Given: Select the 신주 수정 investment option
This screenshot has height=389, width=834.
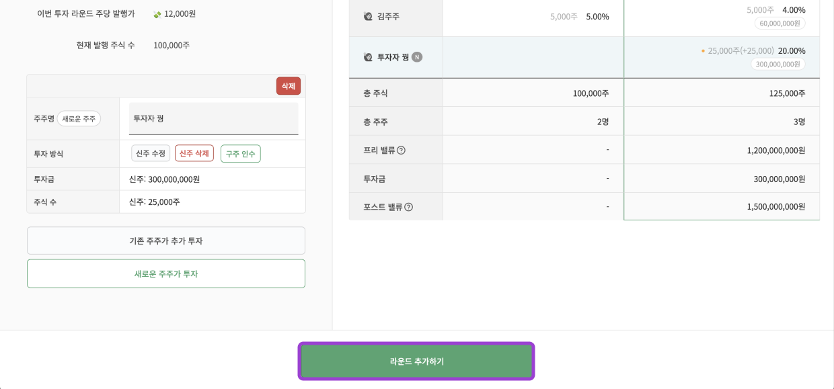Looking at the screenshot, I should pyautogui.click(x=151, y=153).
